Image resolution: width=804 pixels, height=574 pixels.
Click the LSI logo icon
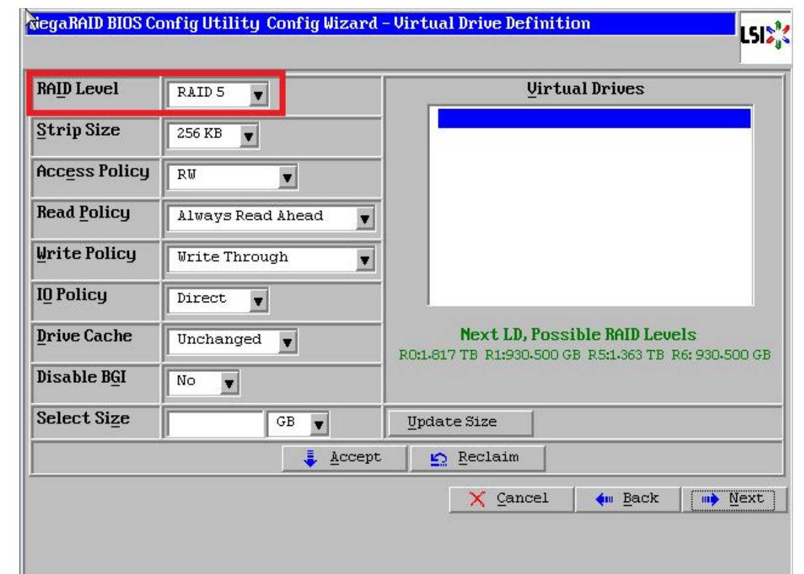coord(764,36)
